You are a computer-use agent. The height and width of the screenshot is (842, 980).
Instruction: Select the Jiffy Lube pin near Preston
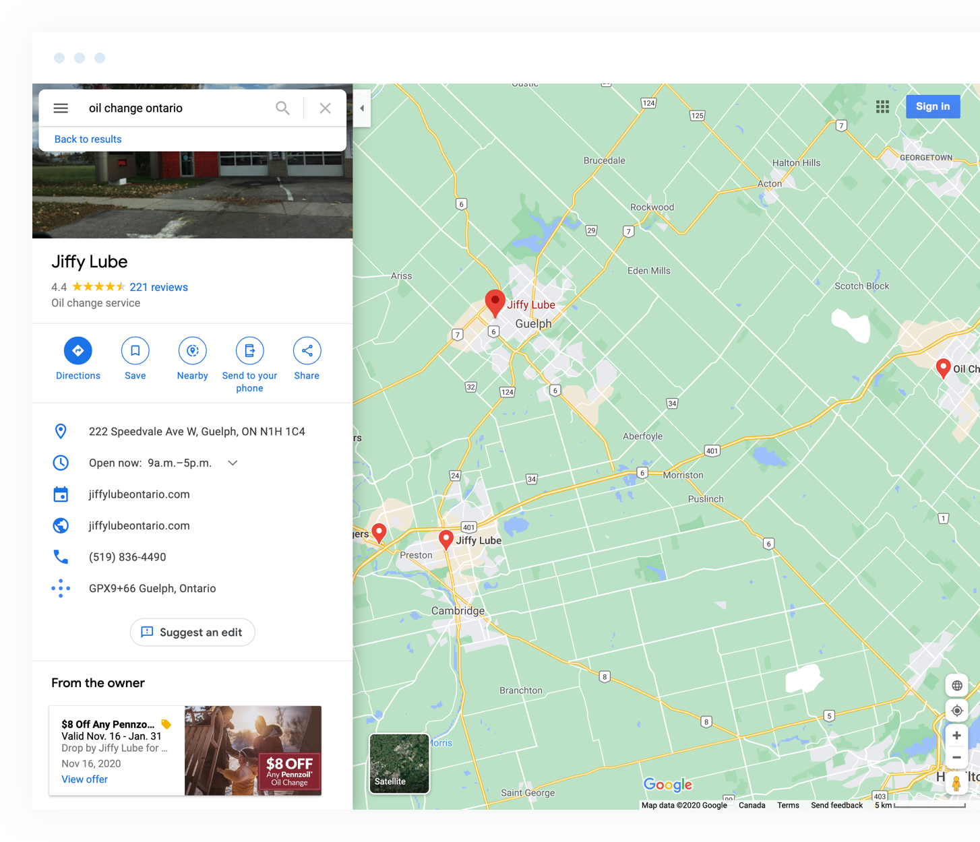[446, 540]
